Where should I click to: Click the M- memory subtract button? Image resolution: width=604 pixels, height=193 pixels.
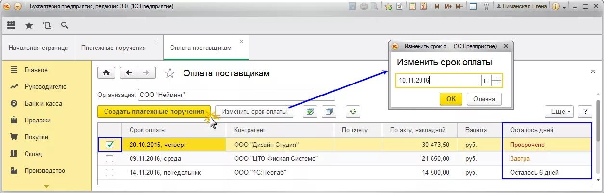pos(460,7)
